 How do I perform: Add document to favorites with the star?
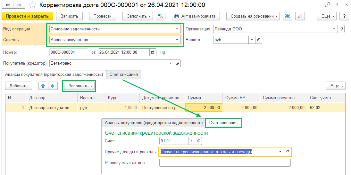point(33,5)
